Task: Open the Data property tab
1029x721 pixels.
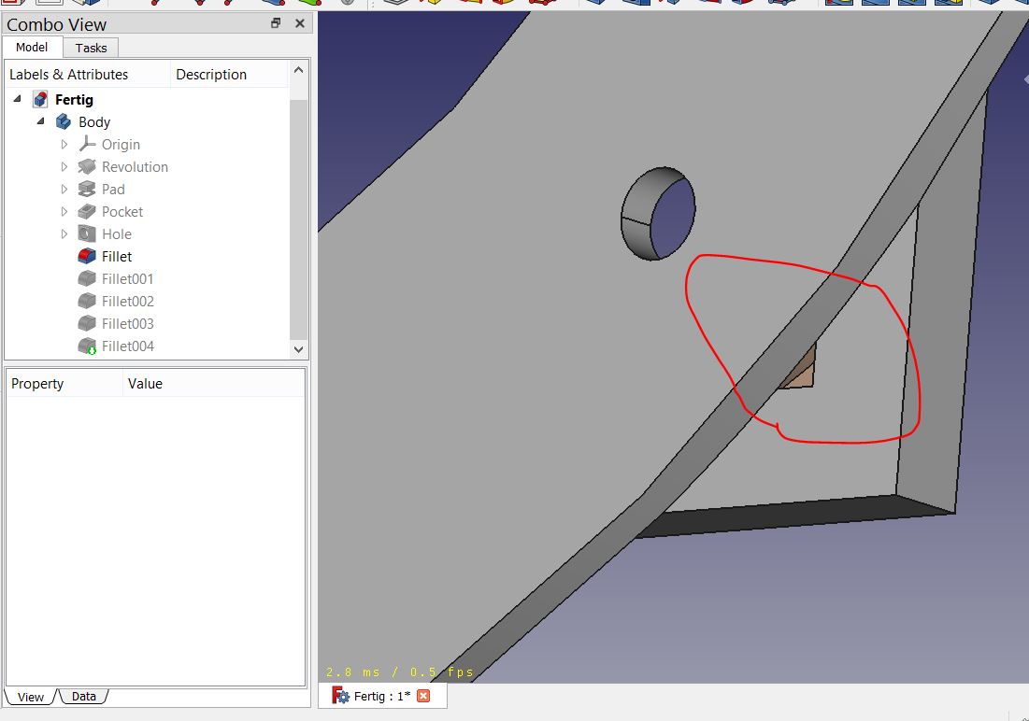Action: pyautogui.click(x=84, y=696)
